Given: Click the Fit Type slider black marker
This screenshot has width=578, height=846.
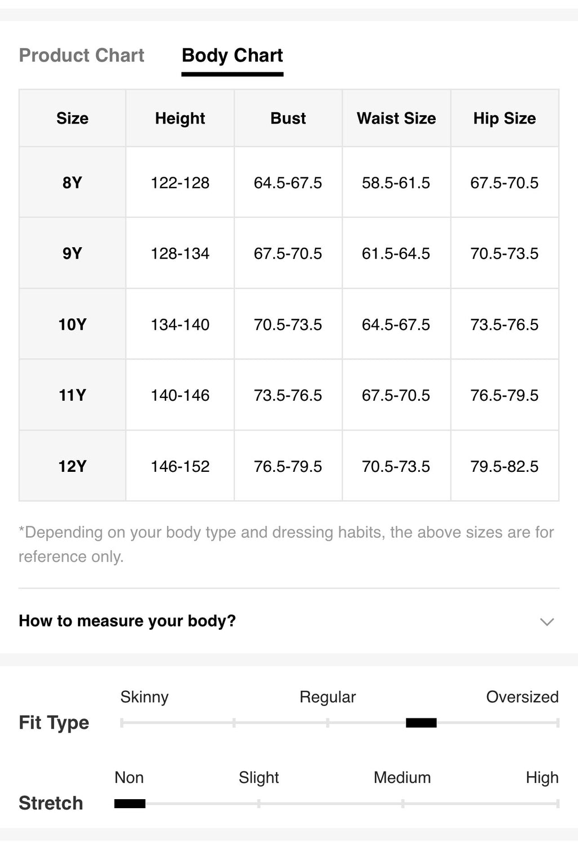Looking at the screenshot, I should pyautogui.click(x=421, y=722).
